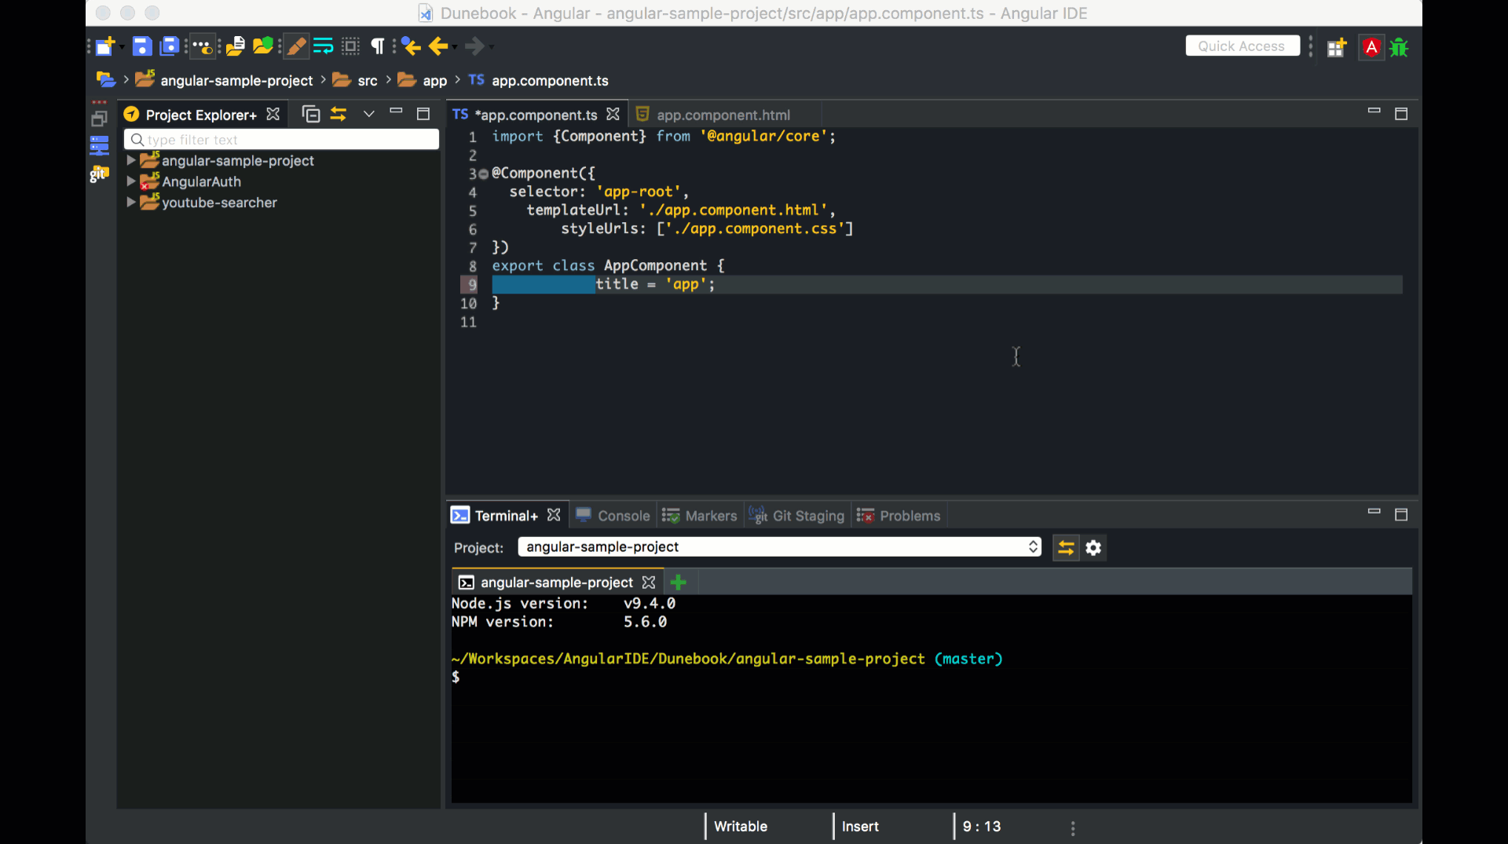1508x844 pixels.
Task: Switch to the app.component.ts editor tab
Action: [x=536, y=115]
